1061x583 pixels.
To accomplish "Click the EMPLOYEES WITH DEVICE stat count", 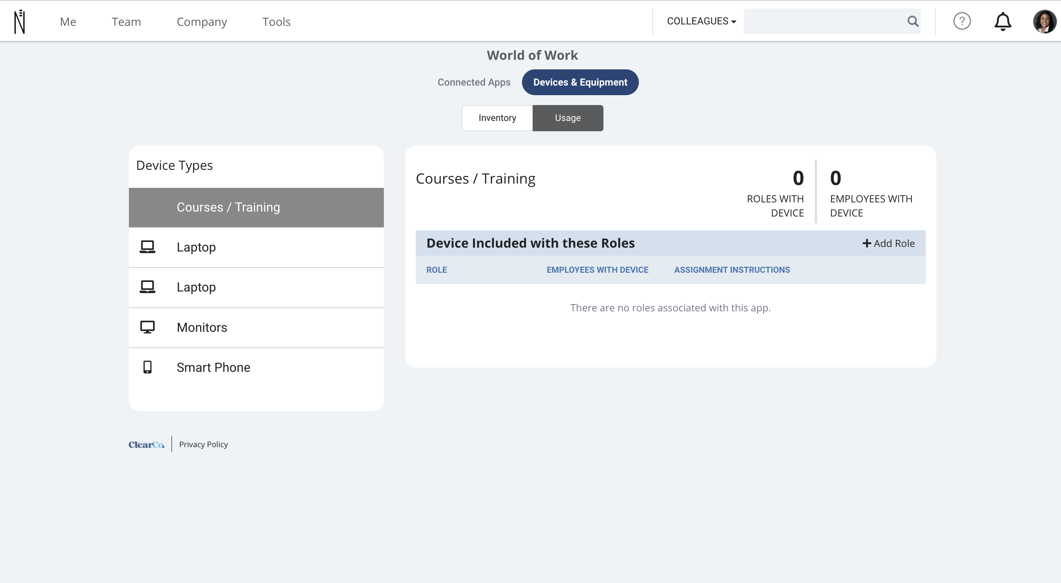I will 835,178.
